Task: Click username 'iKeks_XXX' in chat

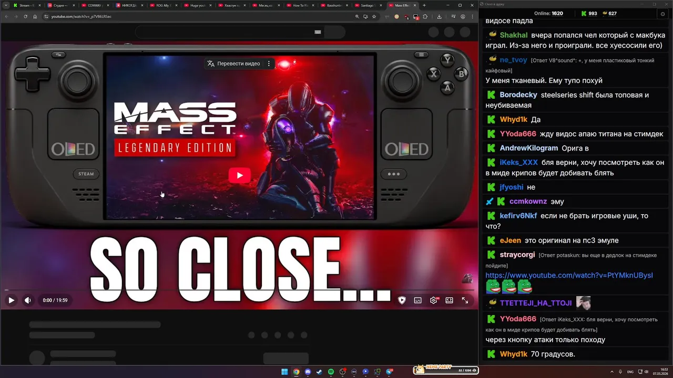Action: tap(519, 163)
